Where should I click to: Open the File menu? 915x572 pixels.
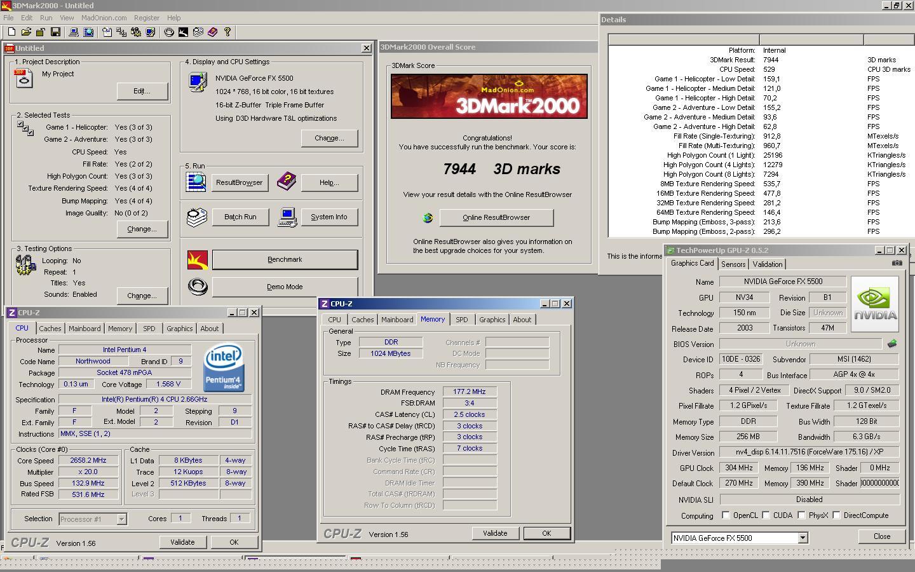click(x=8, y=18)
